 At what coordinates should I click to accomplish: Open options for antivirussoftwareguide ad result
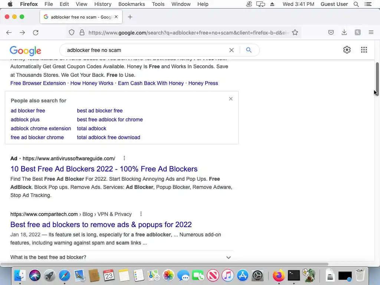pyautogui.click(x=124, y=158)
